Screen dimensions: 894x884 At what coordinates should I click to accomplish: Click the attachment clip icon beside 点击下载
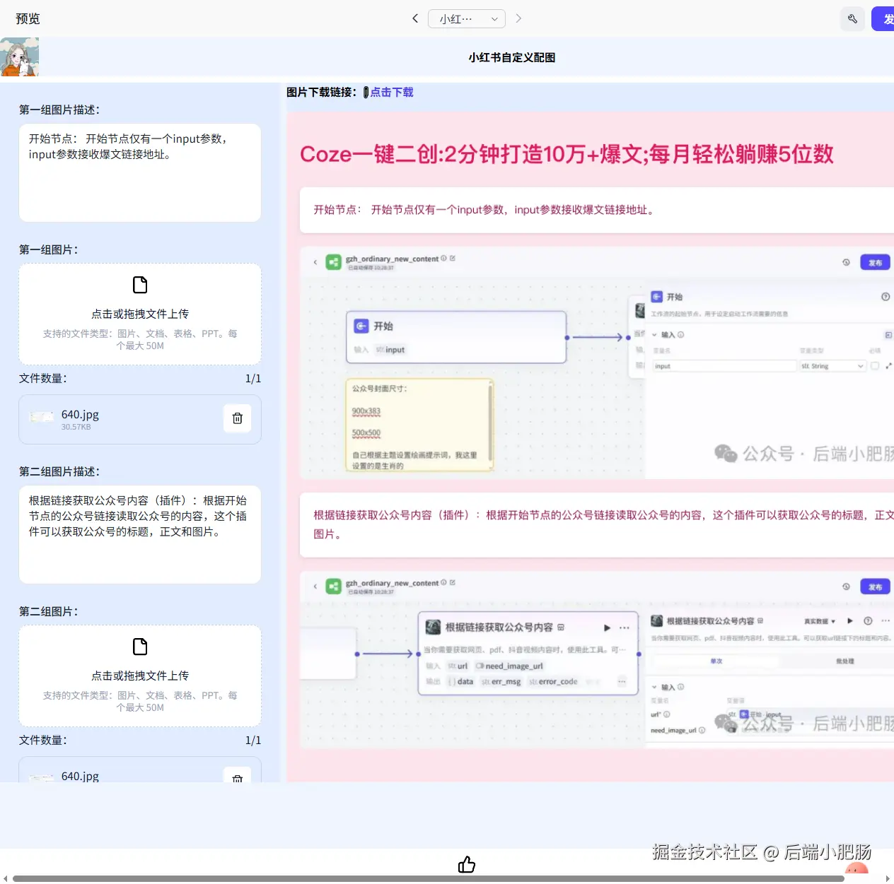pyautogui.click(x=366, y=93)
